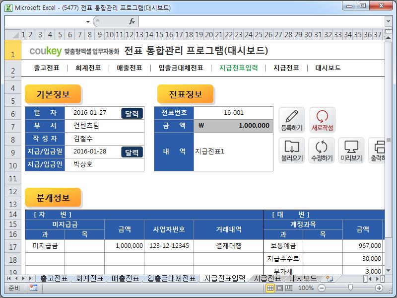
Task: Click the 결제대행 transaction cell
Action: [228, 246]
